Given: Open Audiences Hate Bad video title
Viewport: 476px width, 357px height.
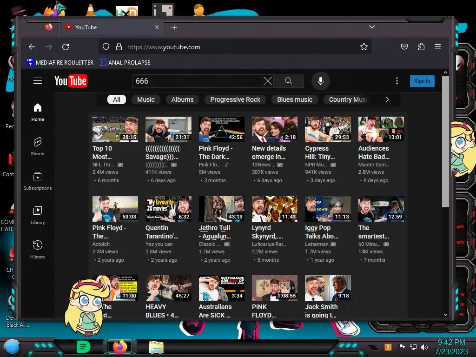Looking at the screenshot, I should 374,152.
